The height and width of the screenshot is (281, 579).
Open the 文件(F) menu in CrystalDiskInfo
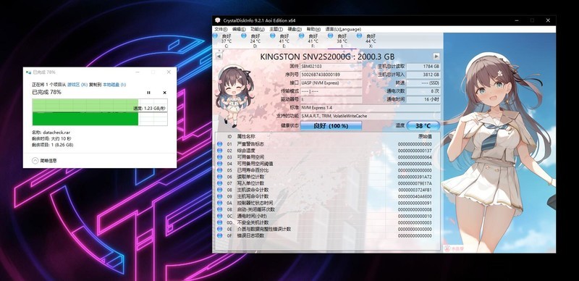pos(221,29)
